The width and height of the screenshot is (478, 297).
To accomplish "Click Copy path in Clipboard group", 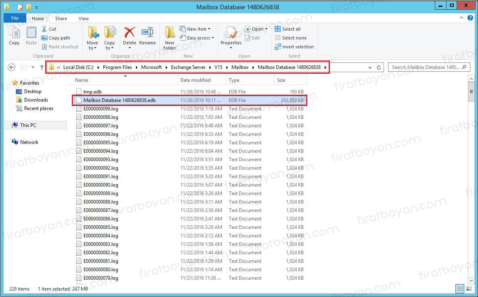I will tap(56, 38).
